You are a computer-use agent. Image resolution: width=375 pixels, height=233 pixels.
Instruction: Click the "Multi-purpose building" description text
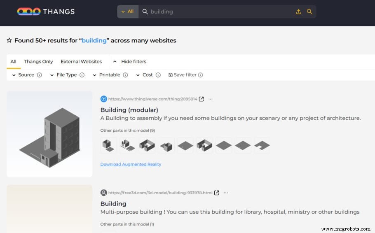tap(230, 212)
